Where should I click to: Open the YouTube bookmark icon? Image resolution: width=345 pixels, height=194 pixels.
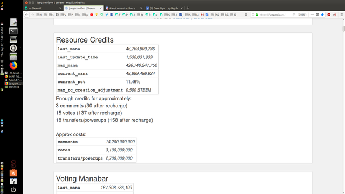click(x=92, y=15)
